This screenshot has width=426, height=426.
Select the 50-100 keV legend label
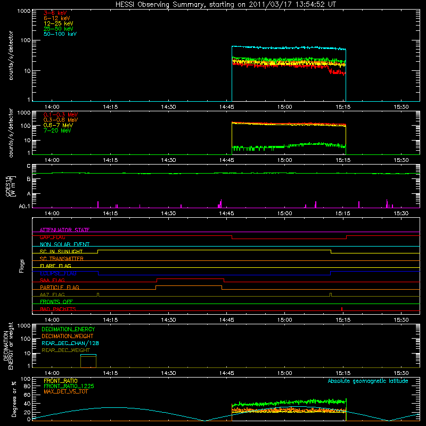click(60, 34)
